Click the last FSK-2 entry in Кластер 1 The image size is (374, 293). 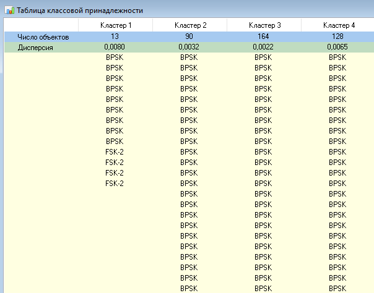[x=115, y=184]
